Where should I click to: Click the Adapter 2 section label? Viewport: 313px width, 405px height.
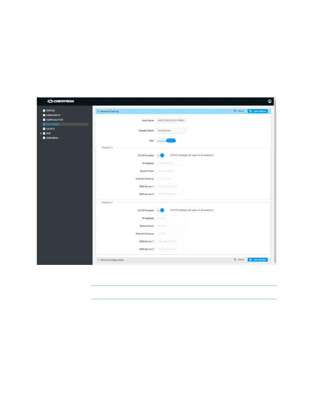107,202
